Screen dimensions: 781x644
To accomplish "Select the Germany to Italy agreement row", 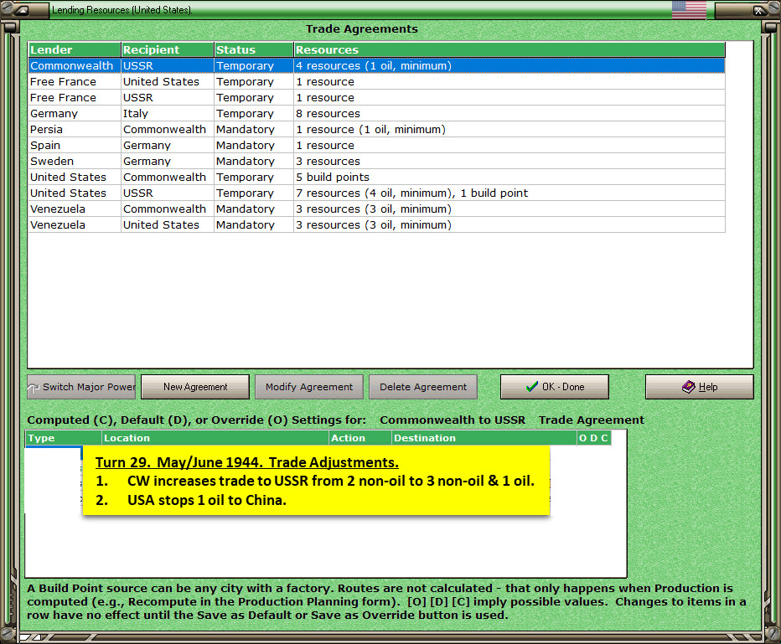I will (376, 113).
